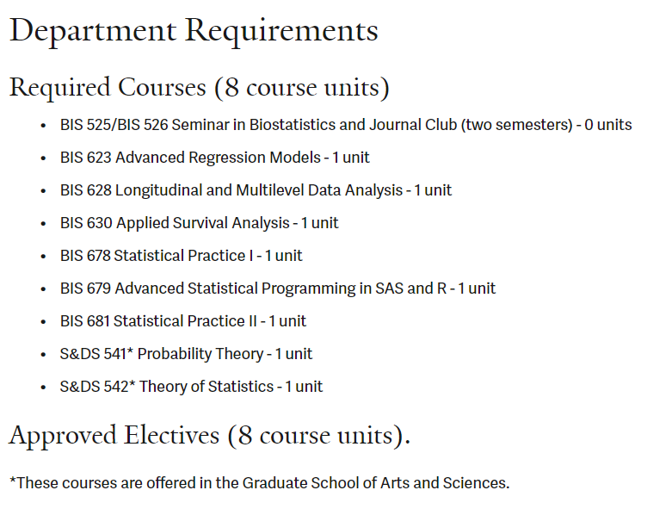The height and width of the screenshot is (509, 647).
Task: Select the BIS 630 Applied Survival Analysis line
Action: pos(200,223)
